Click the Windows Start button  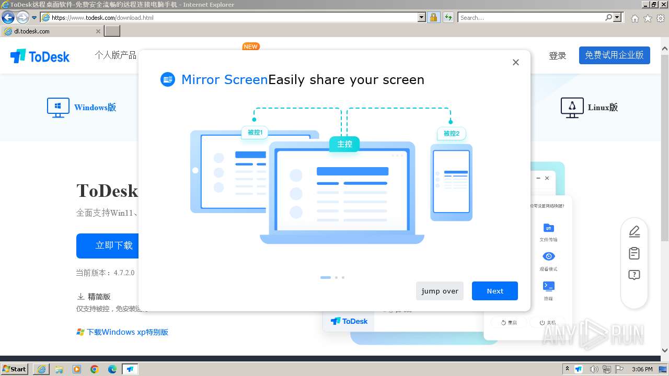pyautogui.click(x=15, y=369)
